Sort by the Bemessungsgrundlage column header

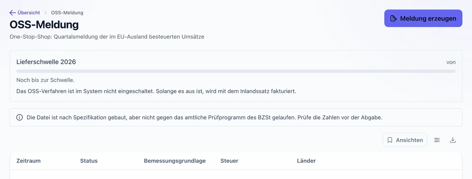click(175, 161)
